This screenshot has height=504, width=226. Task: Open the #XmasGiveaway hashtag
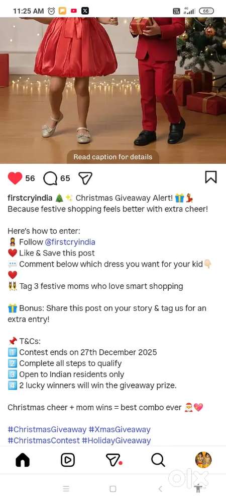point(120,429)
